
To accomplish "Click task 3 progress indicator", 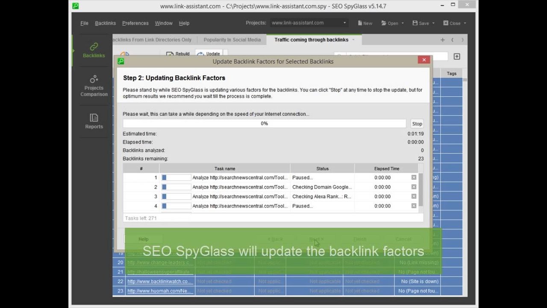I will pos(176,196).
